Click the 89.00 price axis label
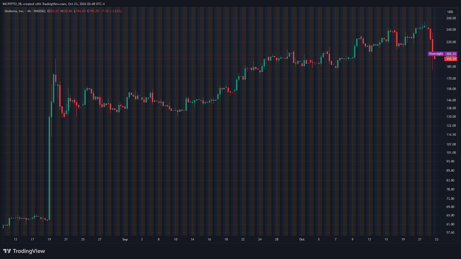The width and height of the screenshot is (461, 259). [450, 171]
